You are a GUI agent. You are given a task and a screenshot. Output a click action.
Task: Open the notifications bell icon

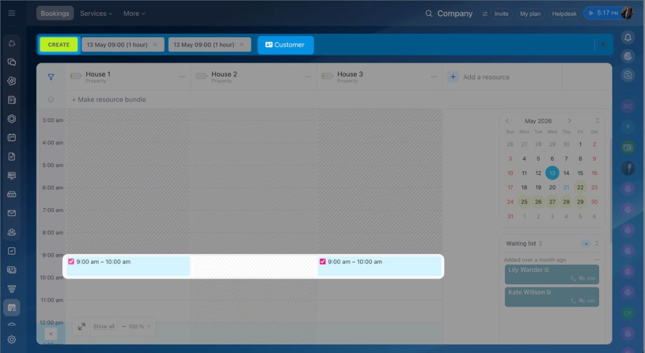pos(628,37)
